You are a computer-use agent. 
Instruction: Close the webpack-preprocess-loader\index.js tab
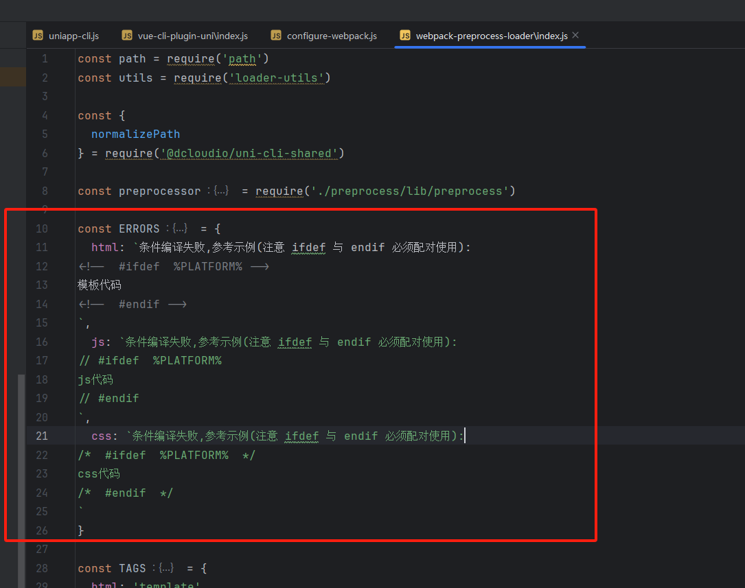point(575,35)
